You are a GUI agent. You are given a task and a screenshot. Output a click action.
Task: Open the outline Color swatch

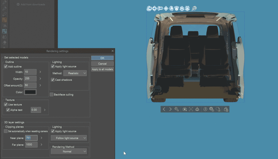click(30, 92)
